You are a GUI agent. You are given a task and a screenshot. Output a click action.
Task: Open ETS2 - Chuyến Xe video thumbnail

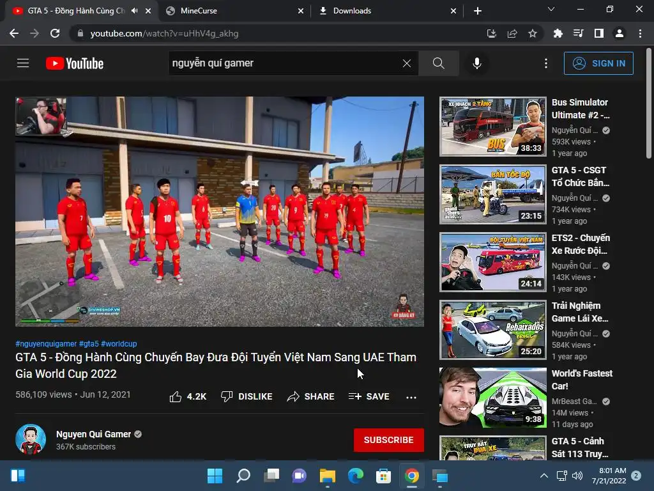point(493,261)
